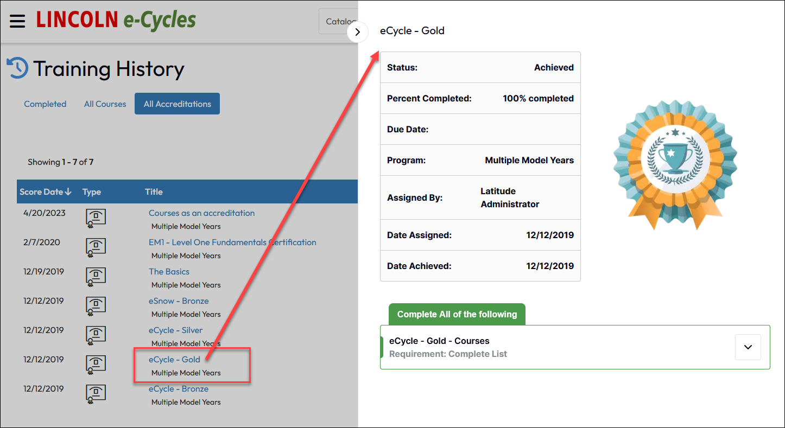The image size is (785, 428).
Task: Open eSnow - Bronze accreditation
Action: click(x=179, y=301)
